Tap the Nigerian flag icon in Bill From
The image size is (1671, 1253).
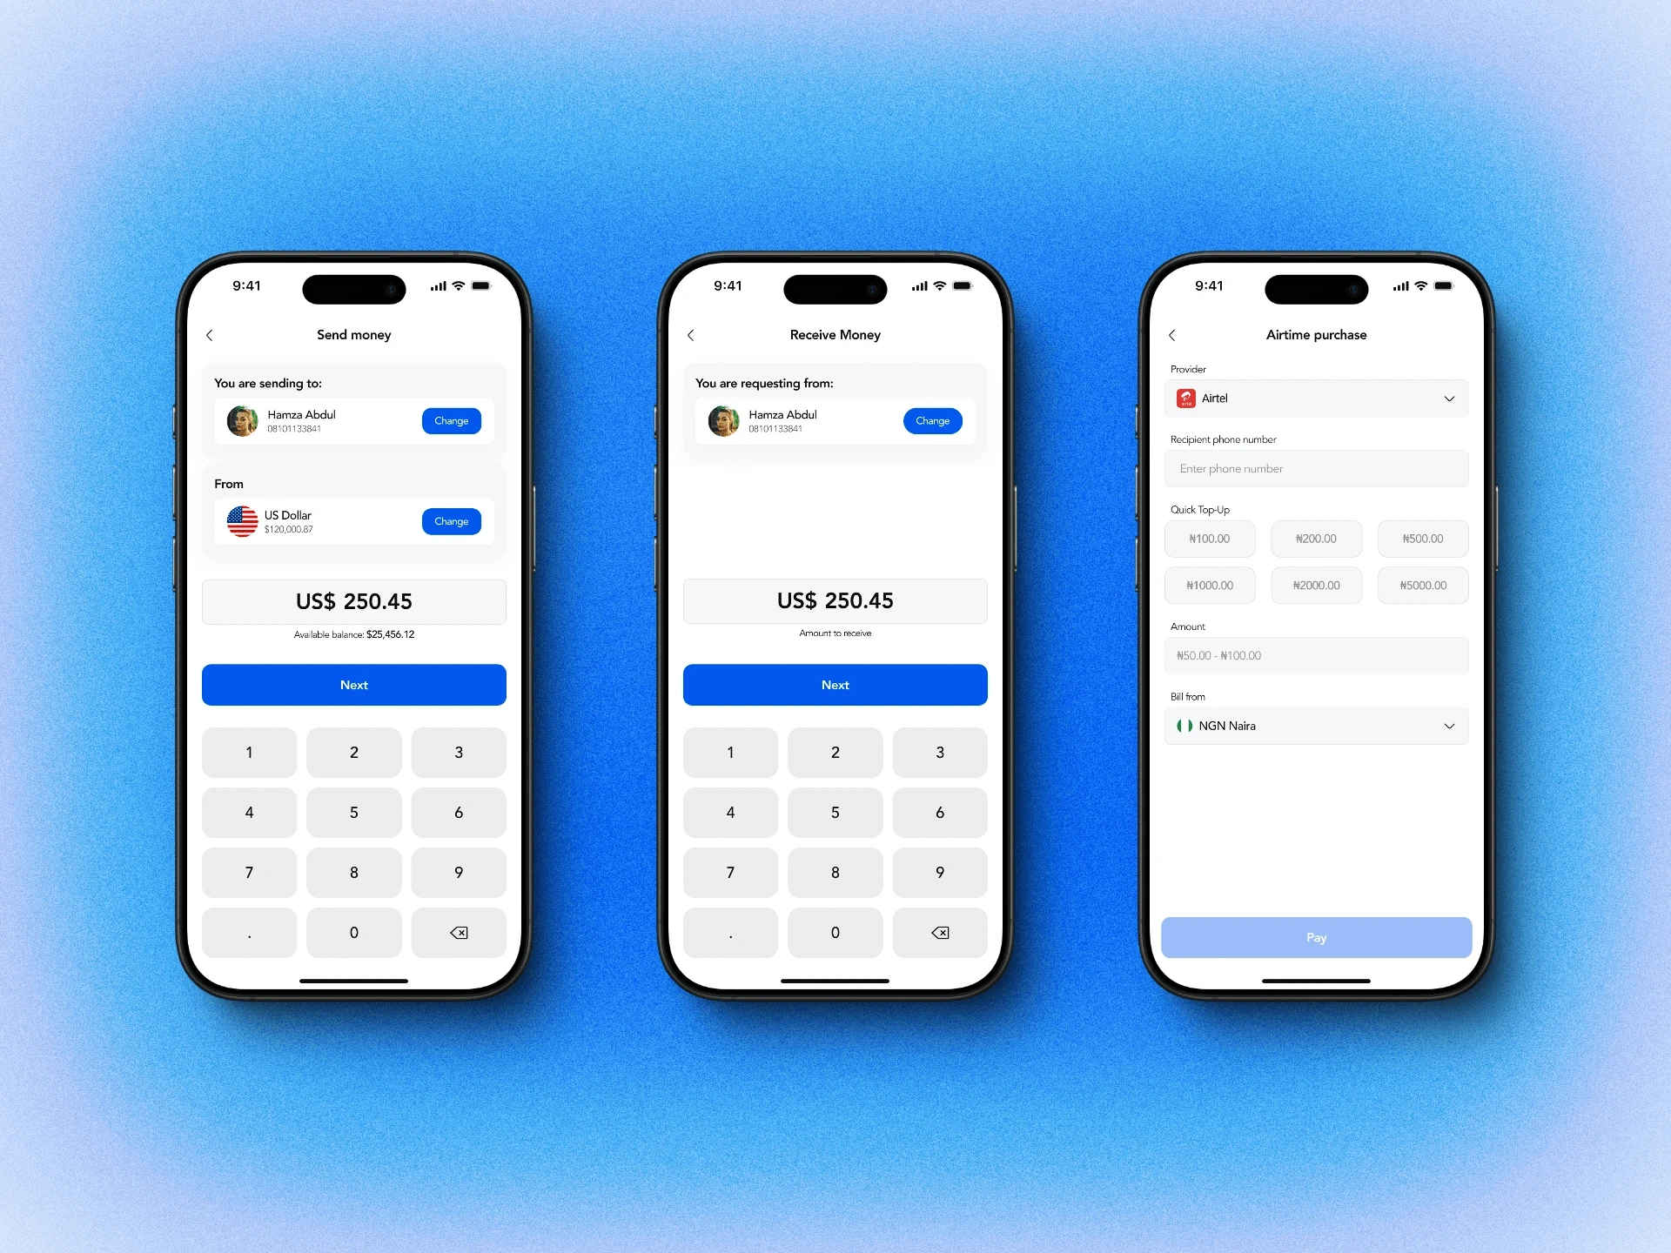(x=1187, y=725)
